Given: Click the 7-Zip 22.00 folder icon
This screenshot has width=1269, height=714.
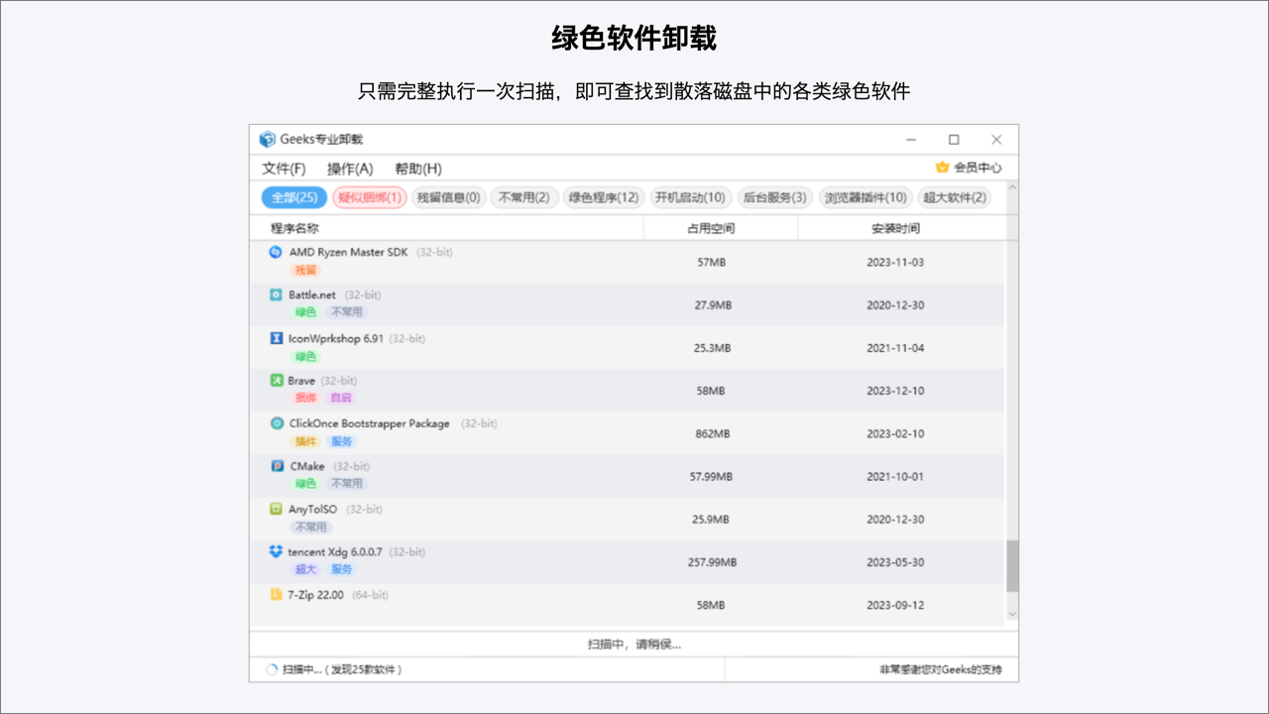Looking at the screenshot, I should [x=276, y=595].
